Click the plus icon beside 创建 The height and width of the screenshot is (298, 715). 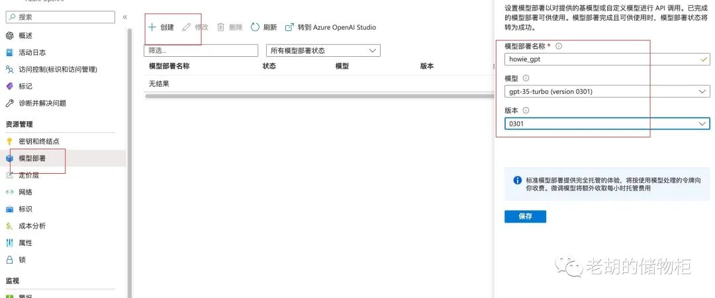point(152,27)
